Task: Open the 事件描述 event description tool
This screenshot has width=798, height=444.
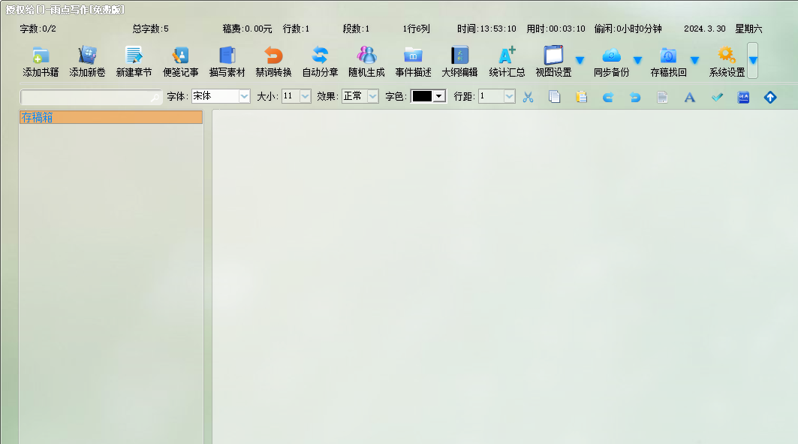Action: coord(413,62)
